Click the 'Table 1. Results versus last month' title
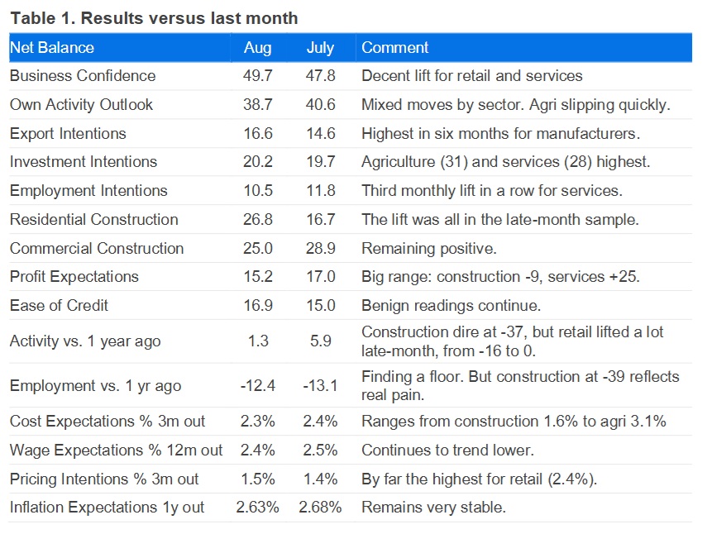This screenshot has height=534, width=707. 154,17
